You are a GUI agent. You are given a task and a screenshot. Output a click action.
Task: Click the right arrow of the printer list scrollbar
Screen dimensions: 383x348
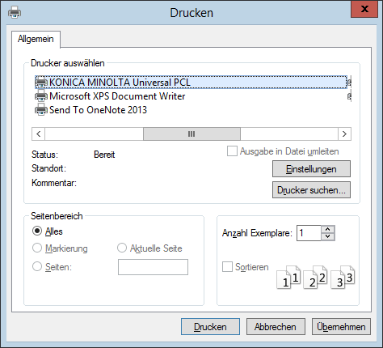pos(344,134)
